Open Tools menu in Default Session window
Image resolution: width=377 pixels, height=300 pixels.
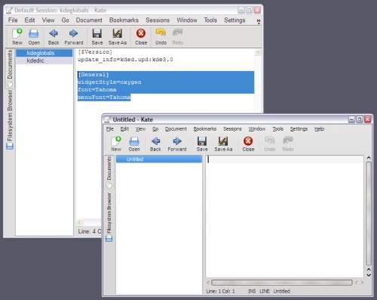coord(210,20)
